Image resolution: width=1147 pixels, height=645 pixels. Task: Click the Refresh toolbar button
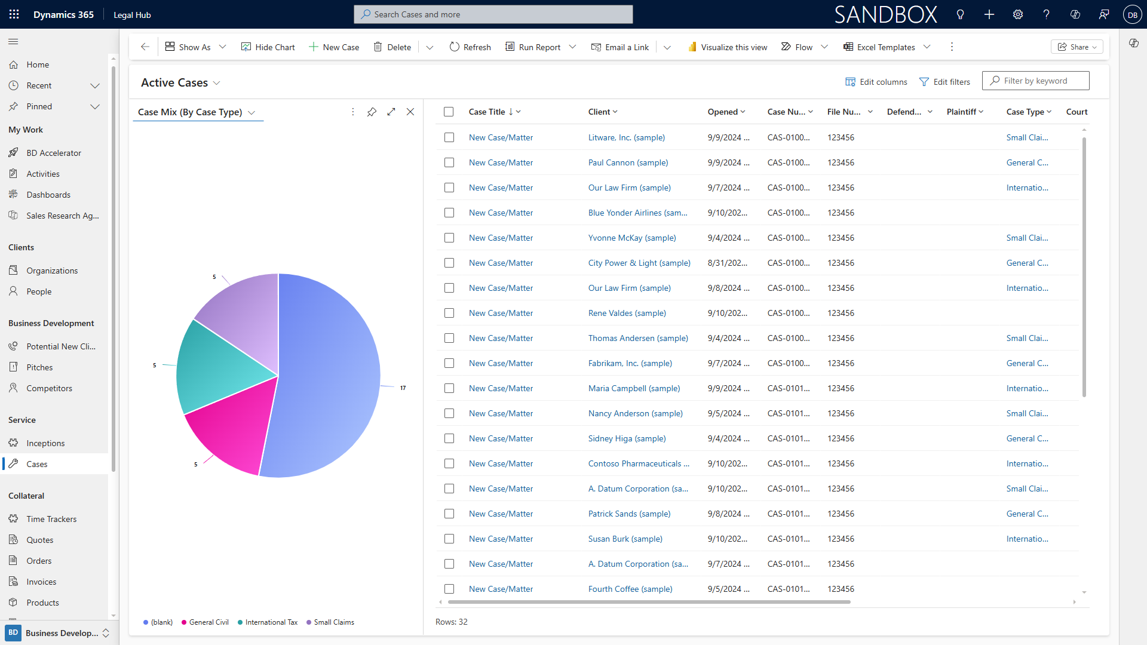pyautogui.click(x=470, y=47)
